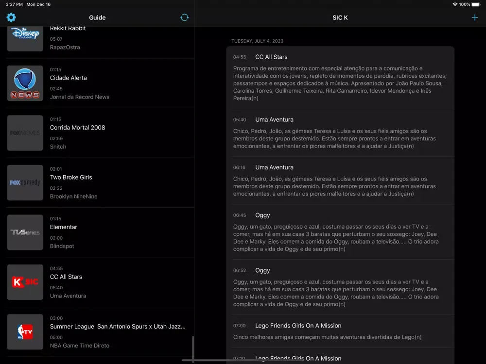Select the Blindspot upcoming entry
Viewport: 486px width, 364px height.
coord(62,246)
